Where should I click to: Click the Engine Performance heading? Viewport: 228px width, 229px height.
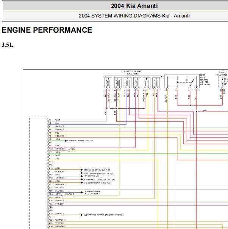[x=47, y=30]
